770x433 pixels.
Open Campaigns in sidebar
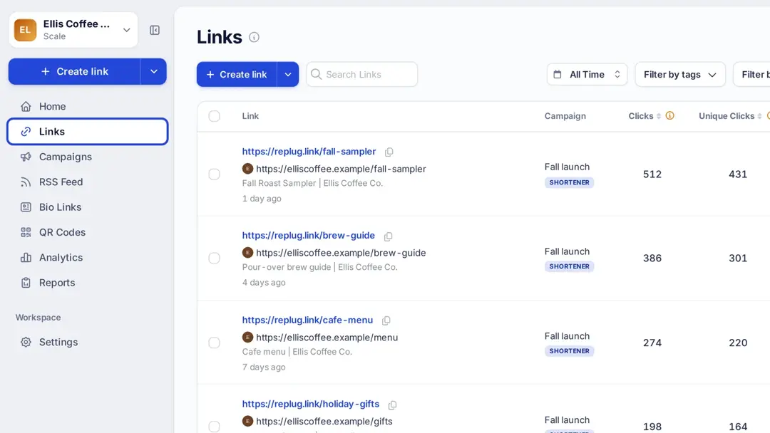pyautogui.click(x=88, y=157)
